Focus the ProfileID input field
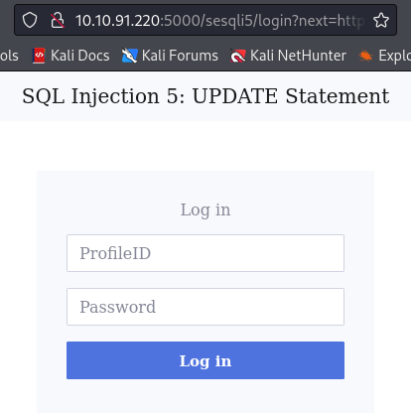This screenshot has height=413, width=411. pos(205,253)
